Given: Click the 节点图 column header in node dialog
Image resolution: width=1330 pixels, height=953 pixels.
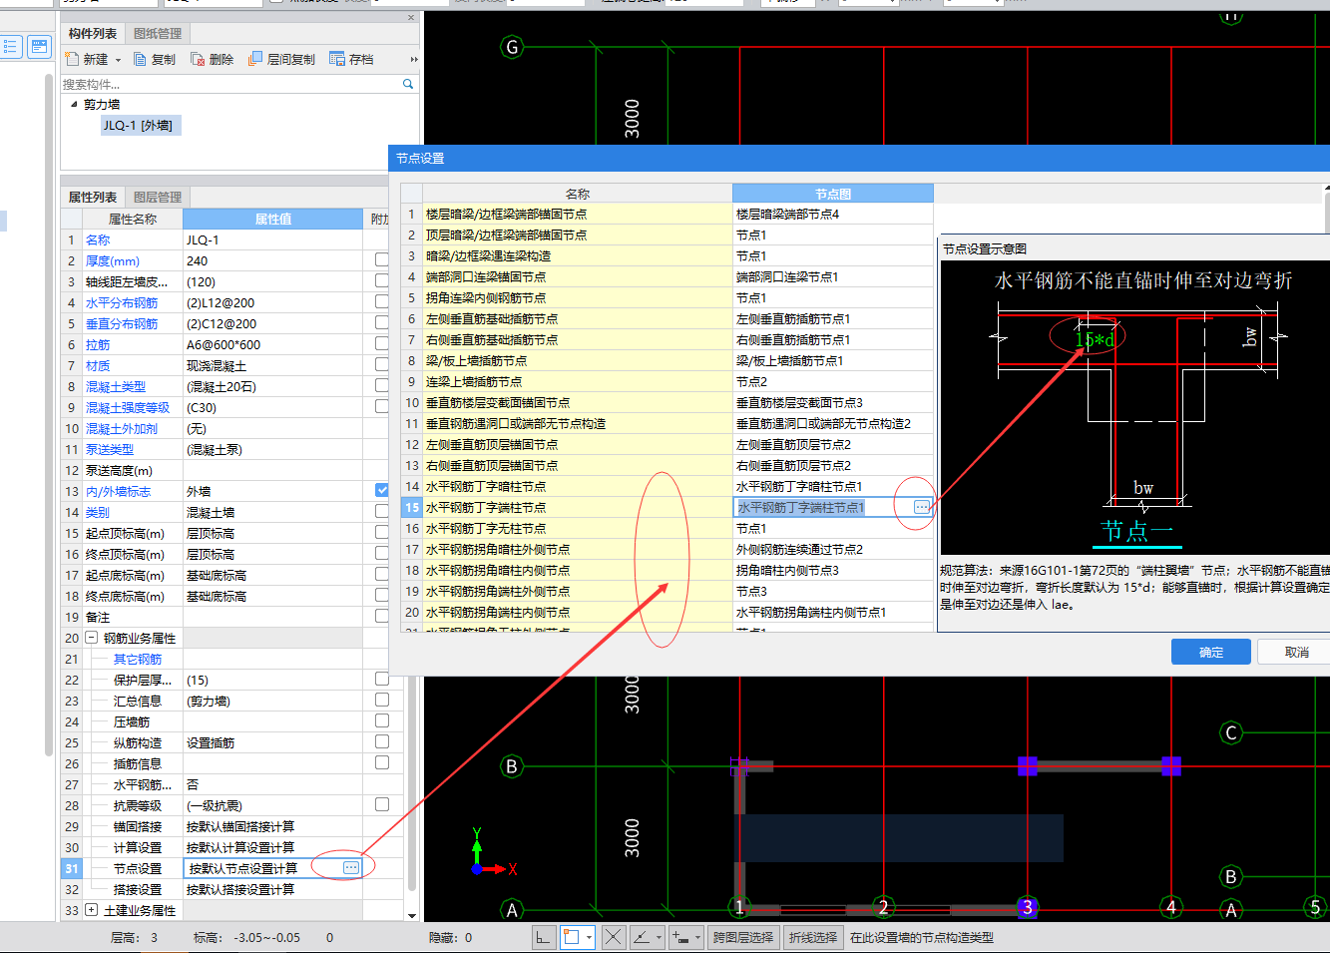Looking at the screenshot, I should (833, 194).
